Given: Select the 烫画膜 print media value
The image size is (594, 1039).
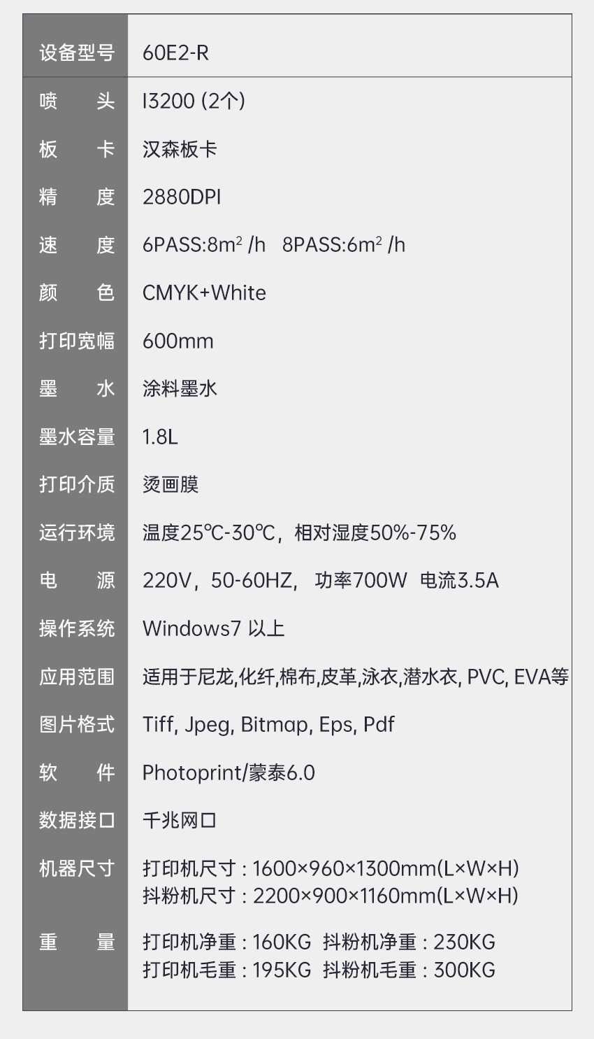Looking at the screenshot, I should (x=171, y=484).
